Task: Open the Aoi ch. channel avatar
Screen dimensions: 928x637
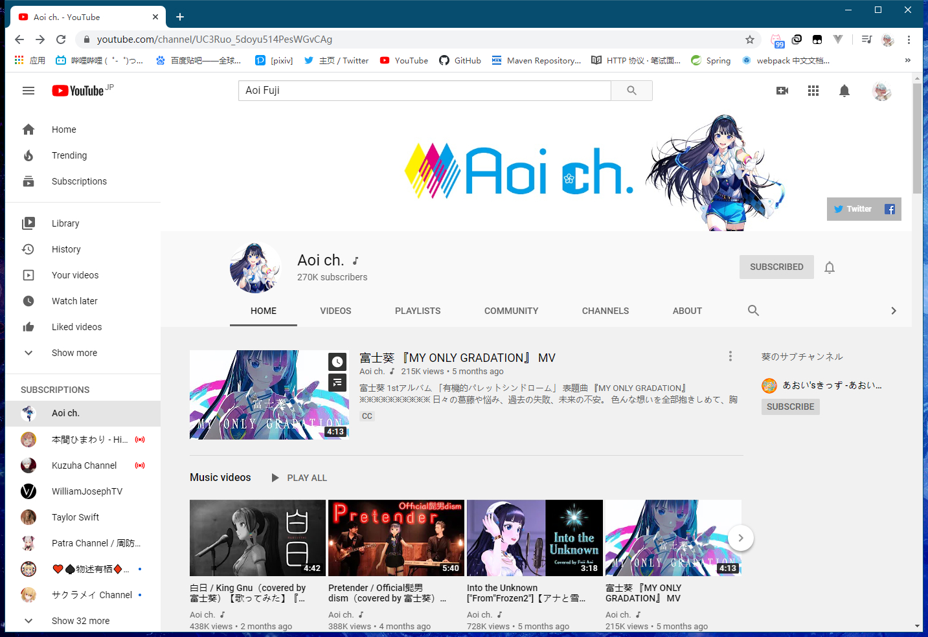Action: pos(256,268)
